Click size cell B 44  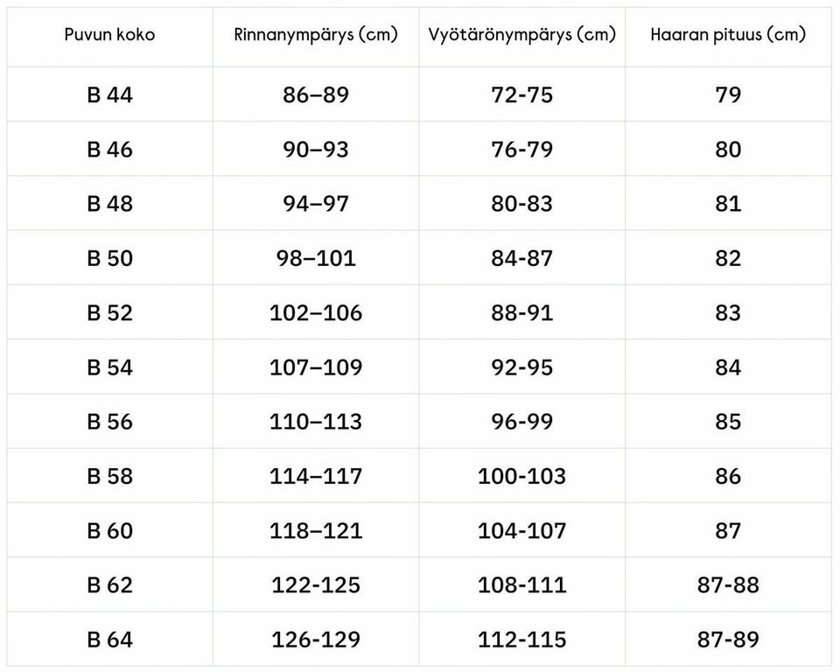pos(109,94)
